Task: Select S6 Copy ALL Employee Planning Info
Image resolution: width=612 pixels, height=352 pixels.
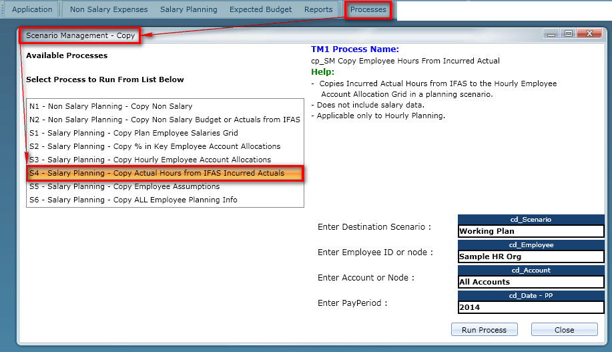Action: [x=165, y=200]
